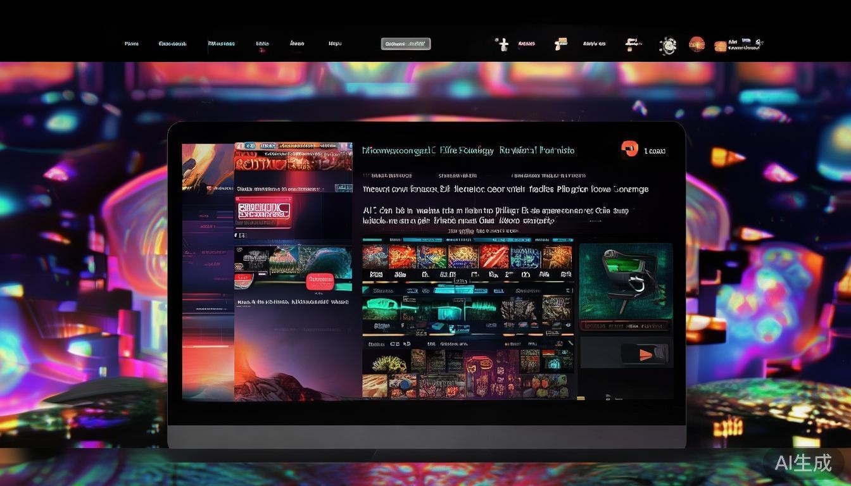The width and height of the screenshot is (851, 486).
Task: Click the red bar below the chair image
Action: click(625, 325)
